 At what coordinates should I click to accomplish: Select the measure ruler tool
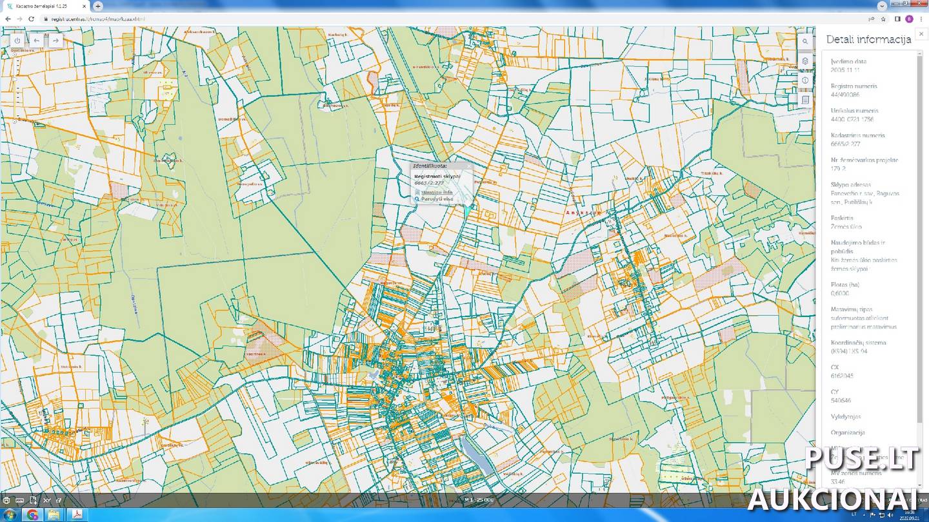coord(19,500)
